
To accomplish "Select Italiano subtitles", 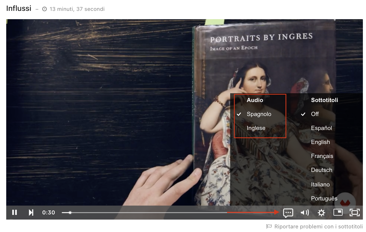I will point(320,185).
